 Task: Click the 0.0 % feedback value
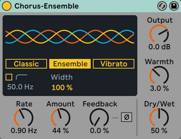pos(99,130)
